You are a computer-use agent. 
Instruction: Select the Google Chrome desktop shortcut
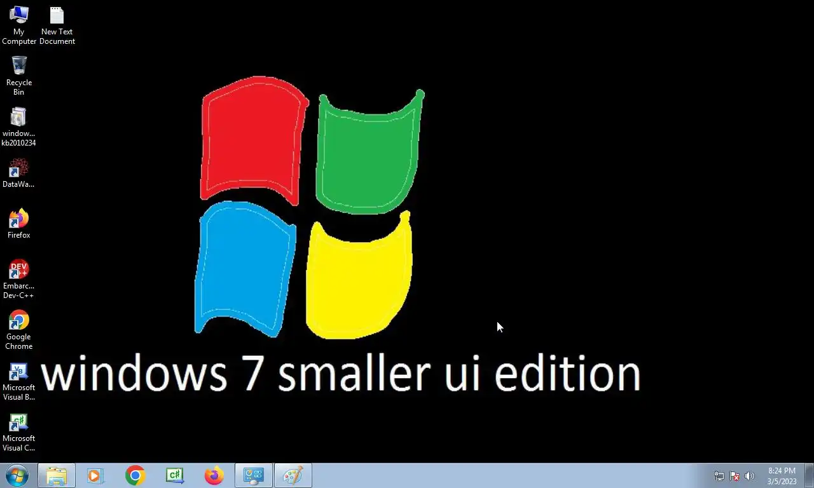pos(19,330)
